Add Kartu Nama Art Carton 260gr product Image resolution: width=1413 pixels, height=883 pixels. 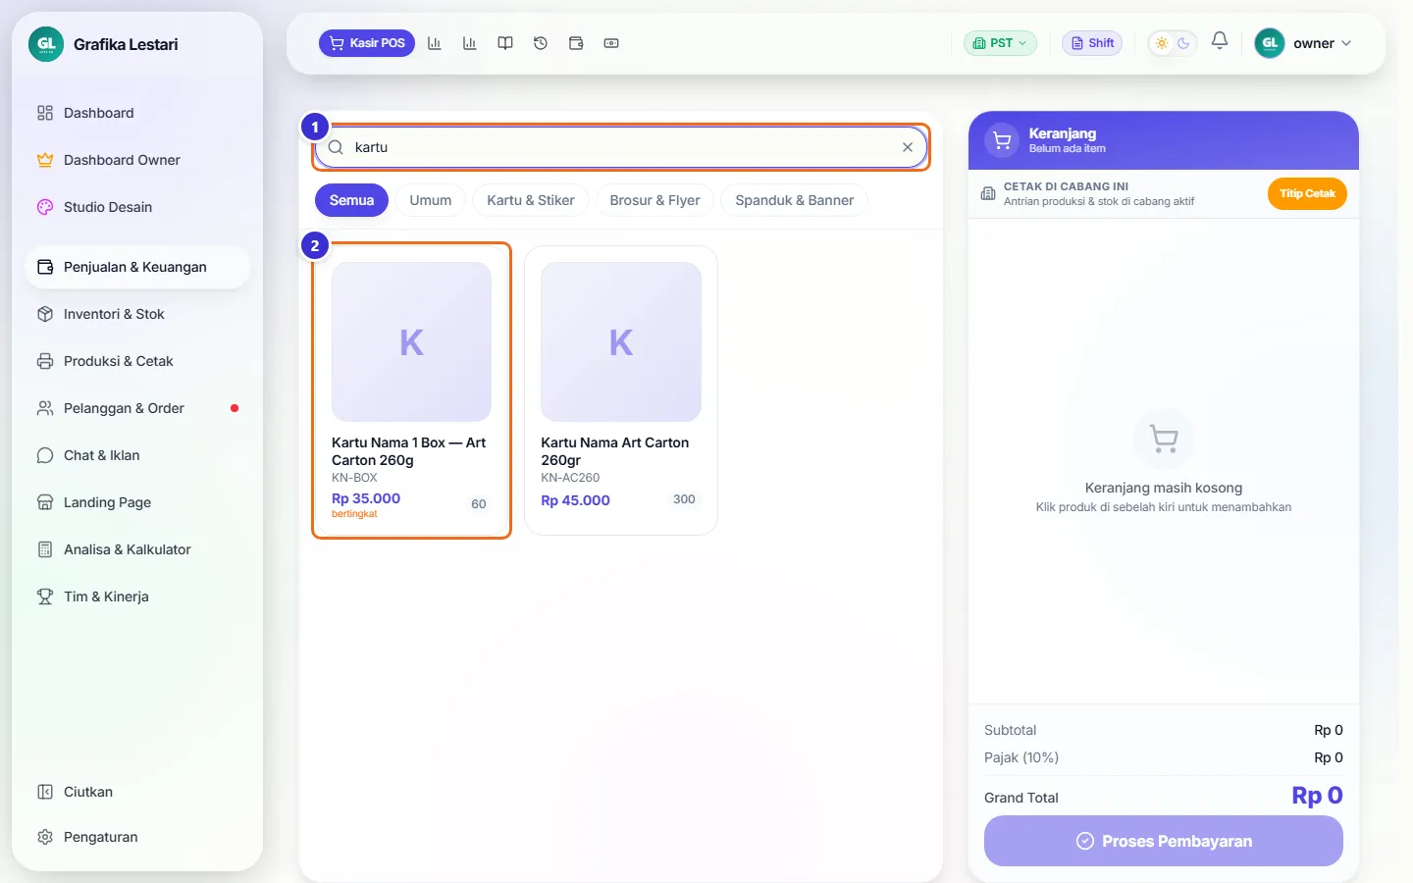coord(621,390)
